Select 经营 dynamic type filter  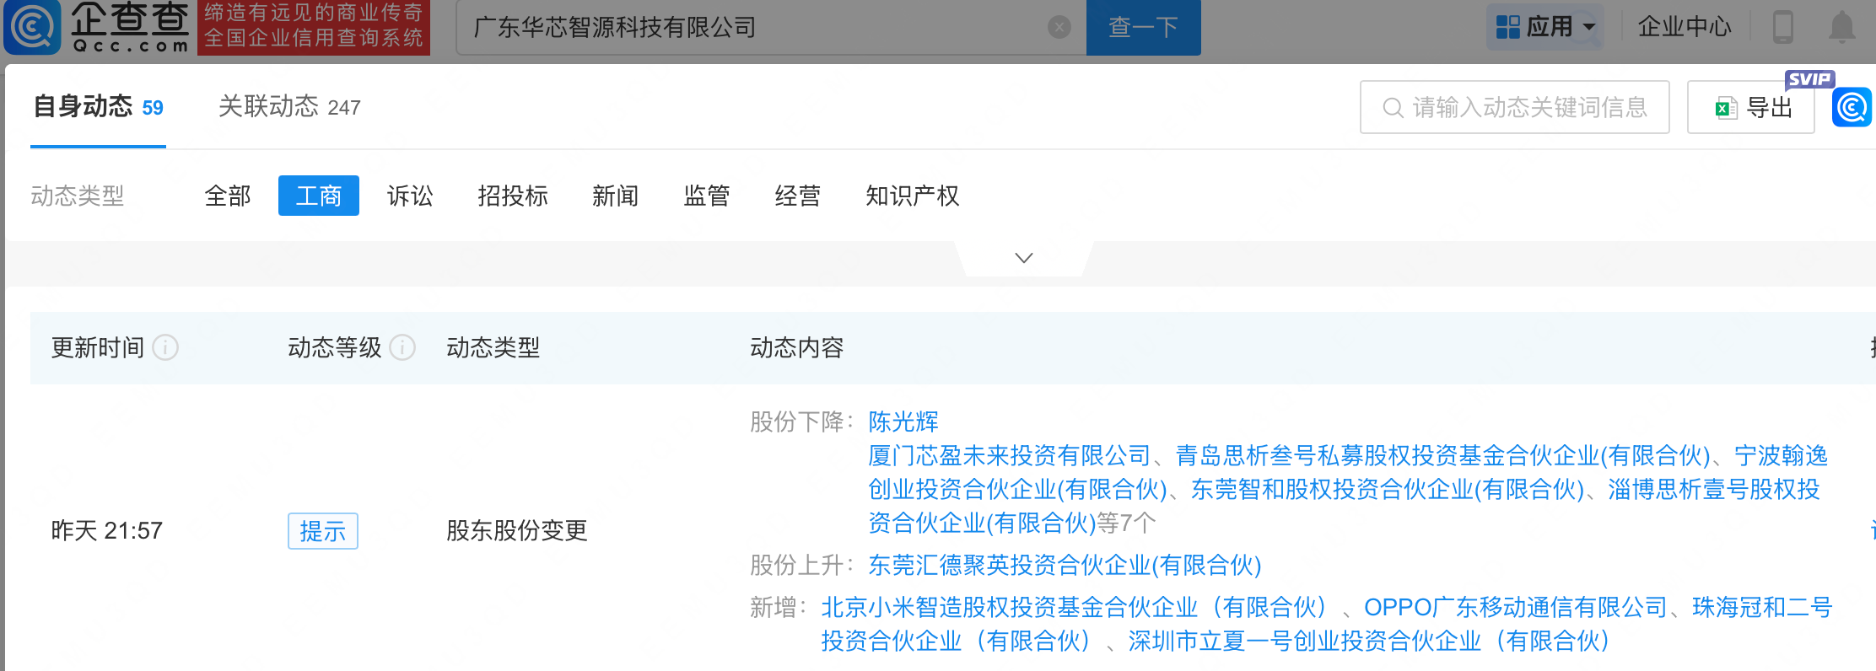[x=798, y=196]
